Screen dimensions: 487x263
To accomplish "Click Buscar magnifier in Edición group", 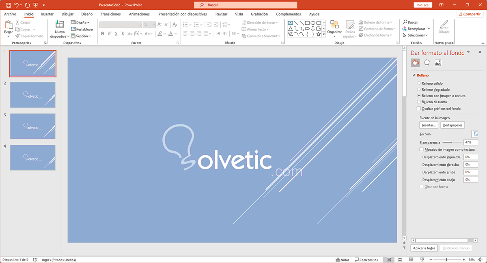I will (x=405, y=22).
